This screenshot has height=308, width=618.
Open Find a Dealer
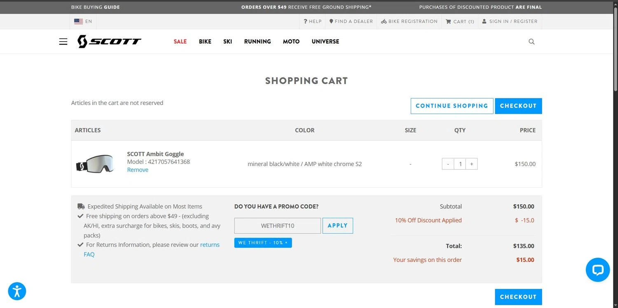click(351, 21)
